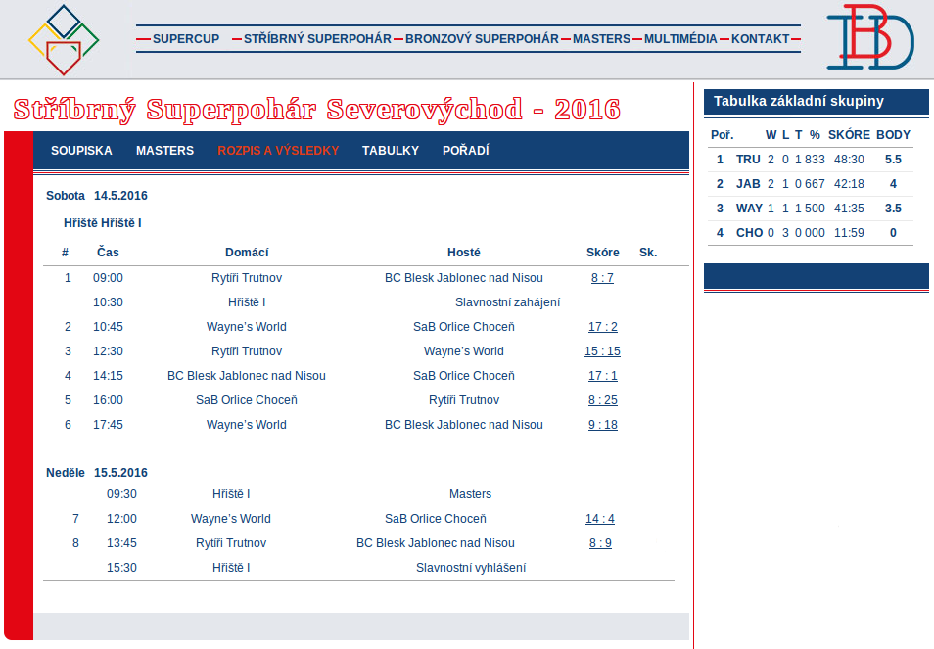Switch to the TABULKY tab
The width and height of the screenshot is (934, 649).
click(391, 151)
